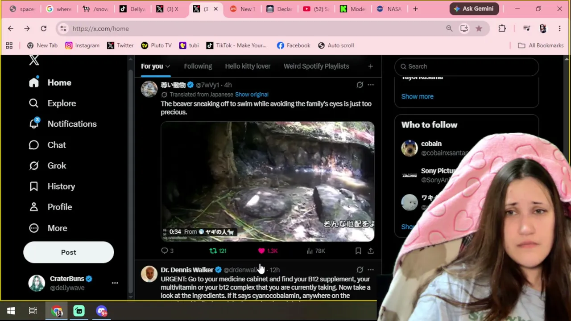View site information icon in address bar
The height and width of the screenshot is (321, 571).
pos(63,29)
